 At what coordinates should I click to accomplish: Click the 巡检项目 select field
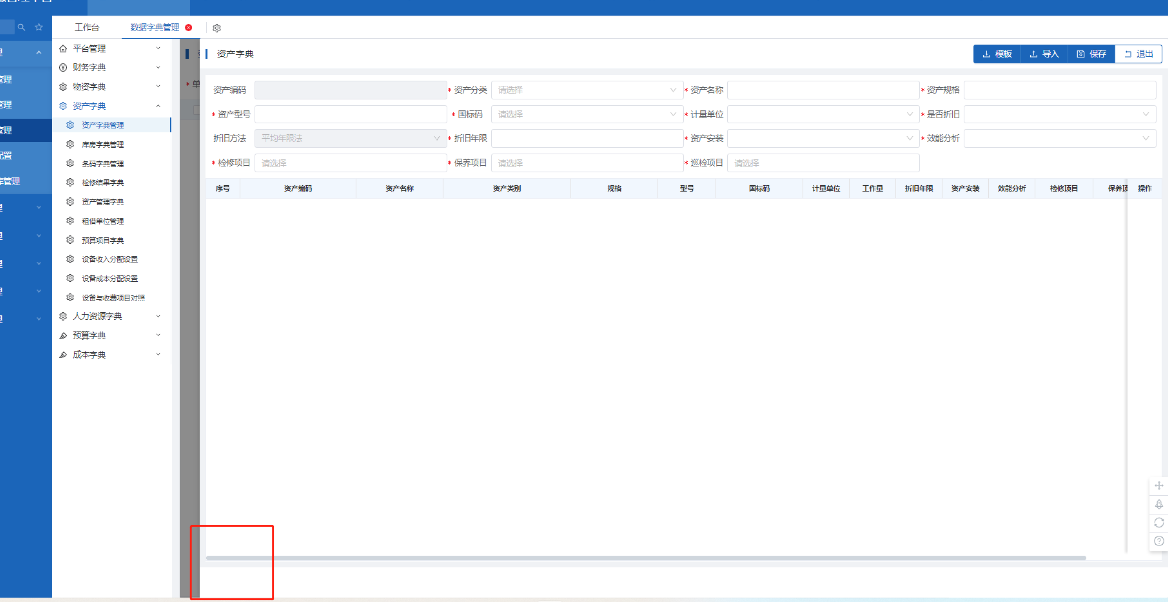tap(823, 163)
